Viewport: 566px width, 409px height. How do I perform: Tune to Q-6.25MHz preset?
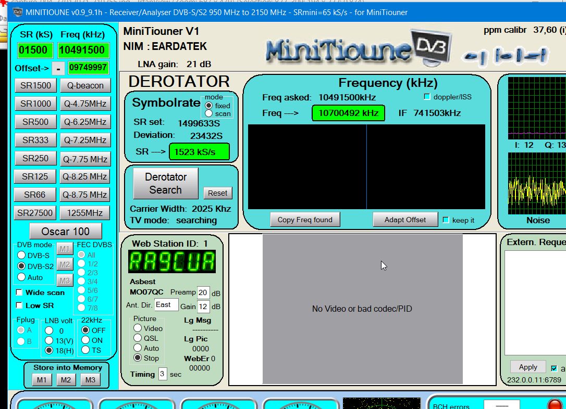(85, 122)
